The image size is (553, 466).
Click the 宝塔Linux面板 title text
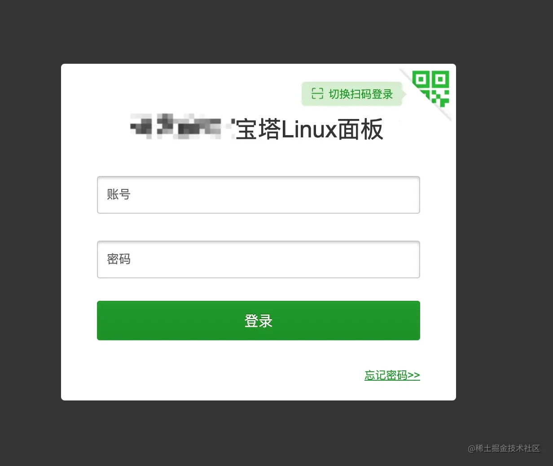[309, 129]
